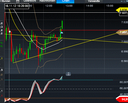The image size is (128, 103).
Task: Click the 13:00 time axis label
Action: coord(69,6)
